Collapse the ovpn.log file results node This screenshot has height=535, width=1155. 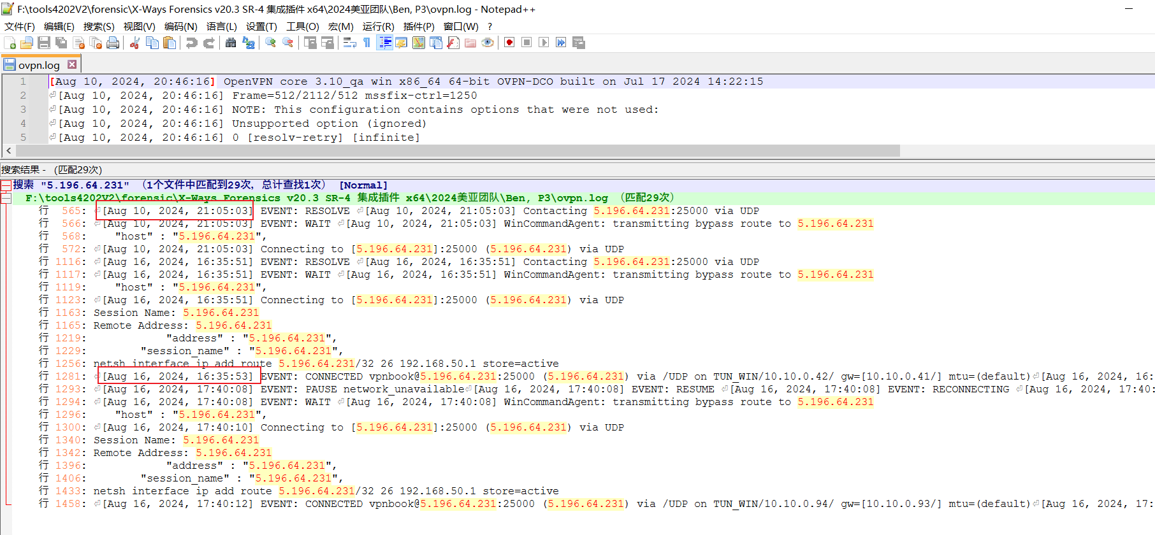[x=6, y=198]
